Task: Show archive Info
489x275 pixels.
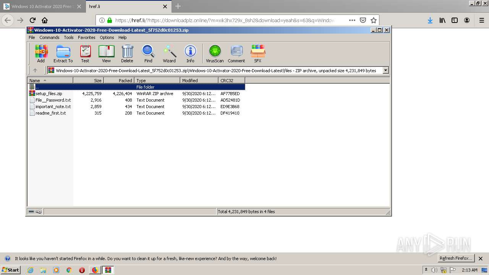Action: [x=190, y=53]
